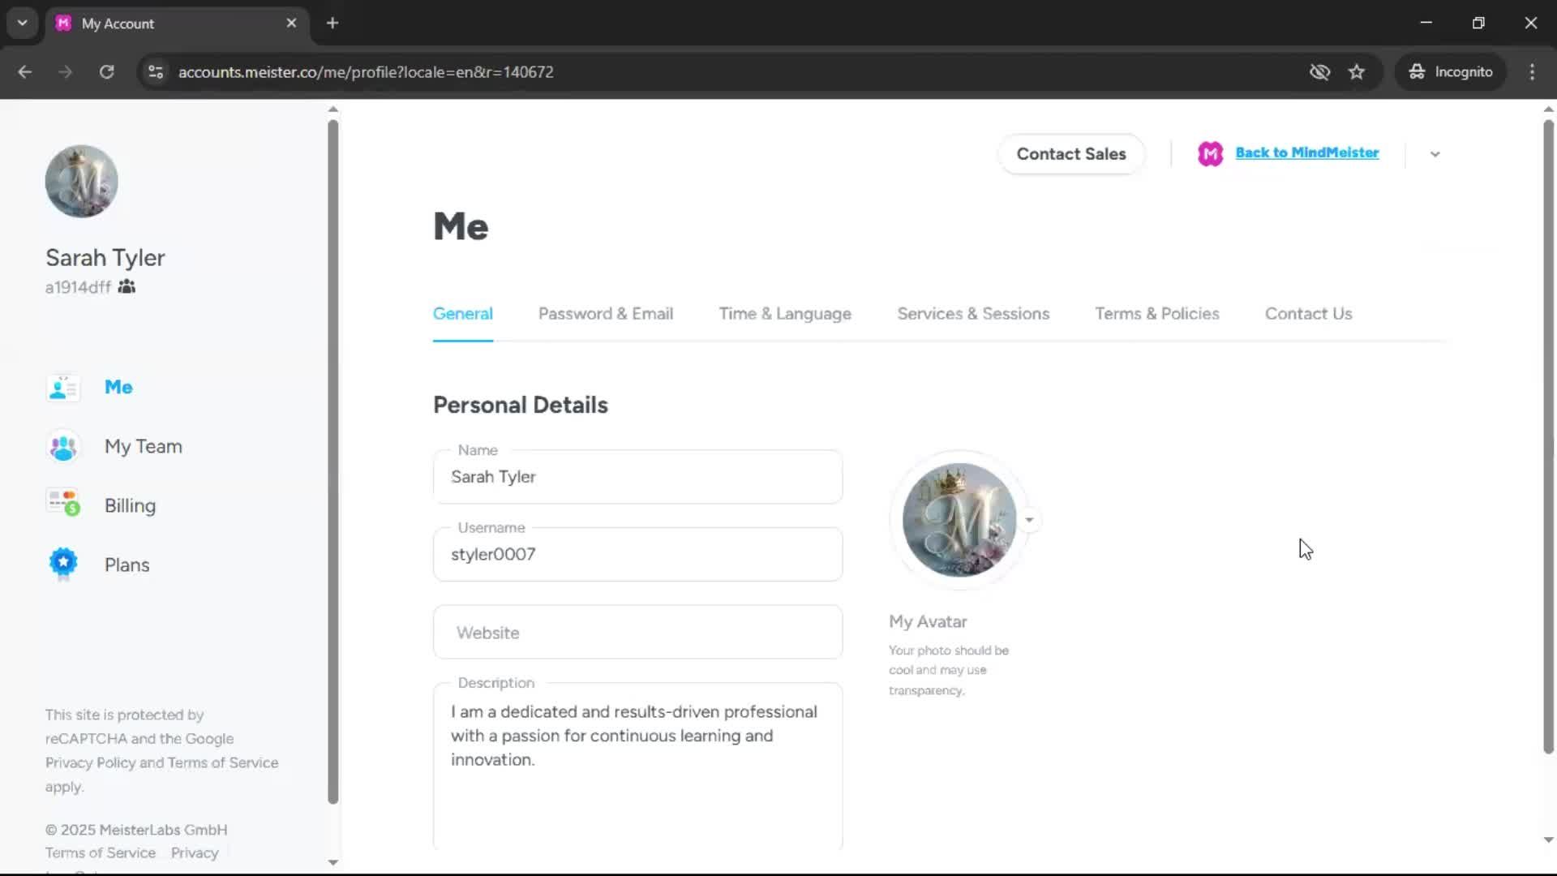Switch to the Services & Sessions tab
This screenshot has width=1557, height=876.
coord(973,314)
